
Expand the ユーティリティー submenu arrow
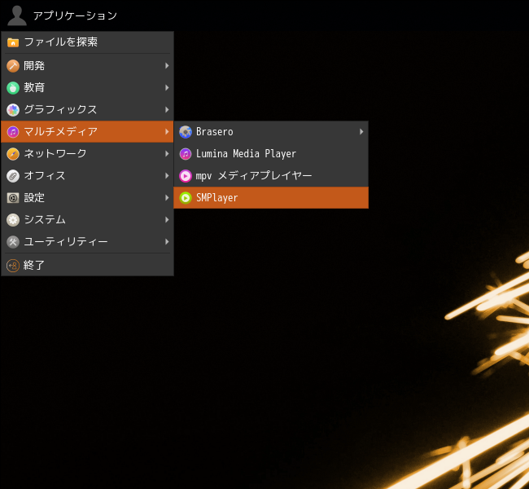167,241
